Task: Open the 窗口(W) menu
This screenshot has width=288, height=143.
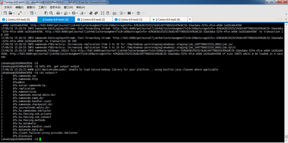Action: 68,7
